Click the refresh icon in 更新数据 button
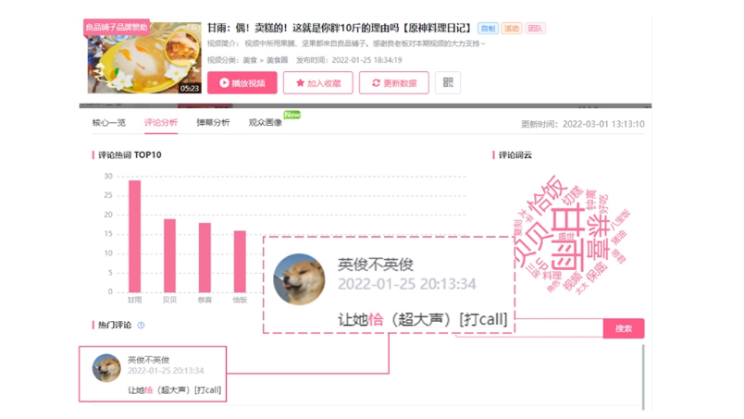 (x=376, y=82)
